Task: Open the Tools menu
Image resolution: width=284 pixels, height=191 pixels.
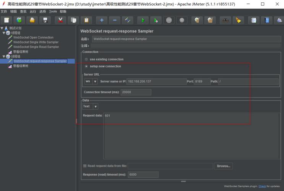Action: tap(53, 11)
